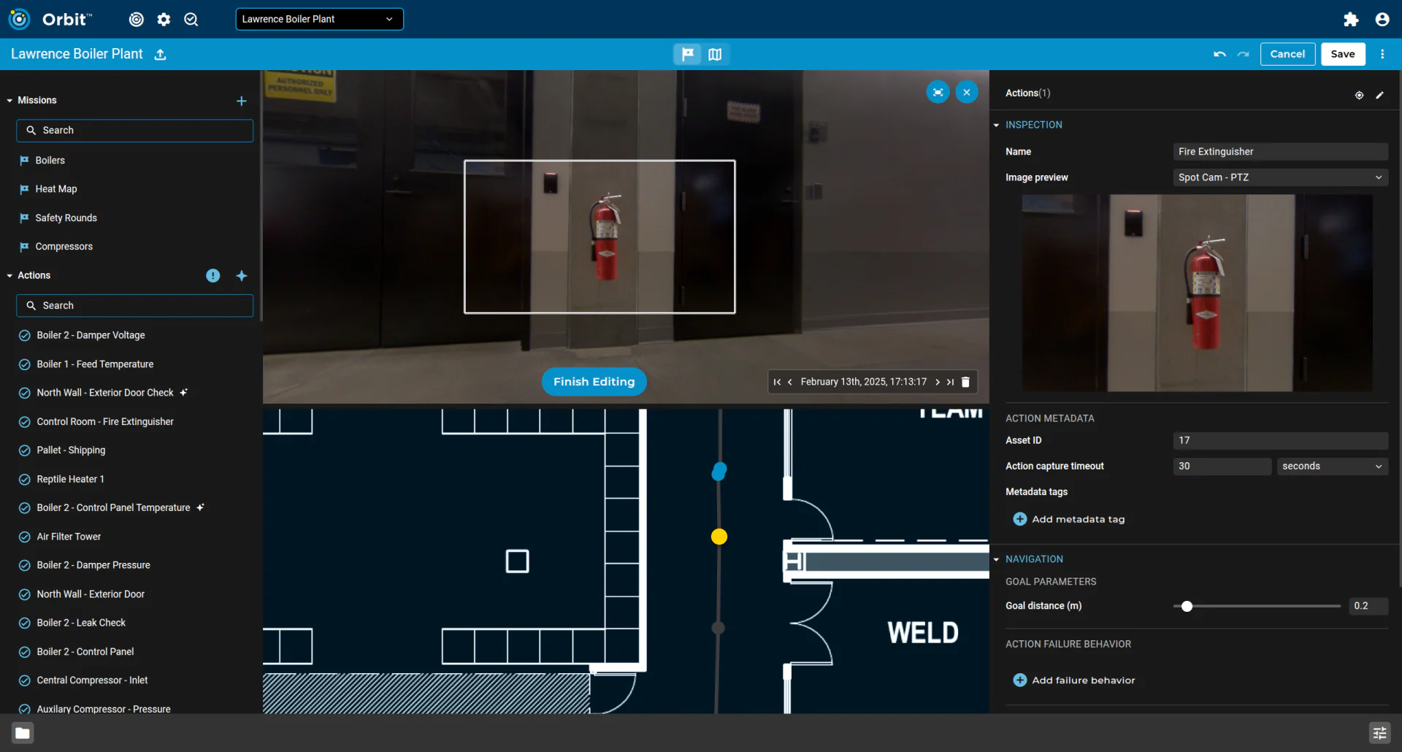
Task: Select the Safety Rounds mission
Action: click(66, 218)
